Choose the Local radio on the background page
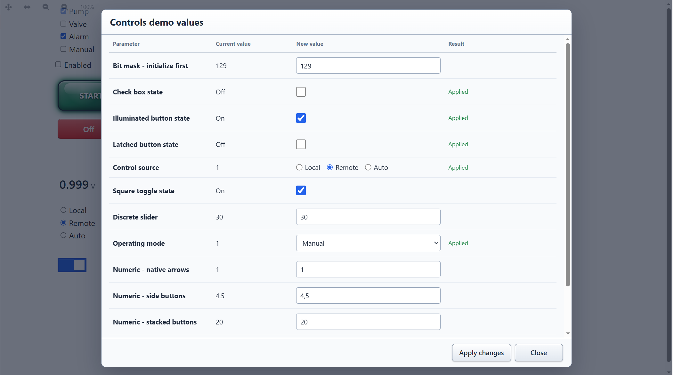 pyautogui.click(x=63, y=210)
